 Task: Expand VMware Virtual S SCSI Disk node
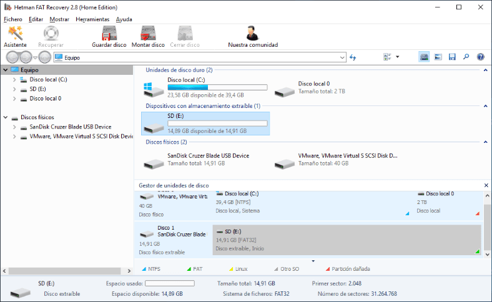(14, 137)
